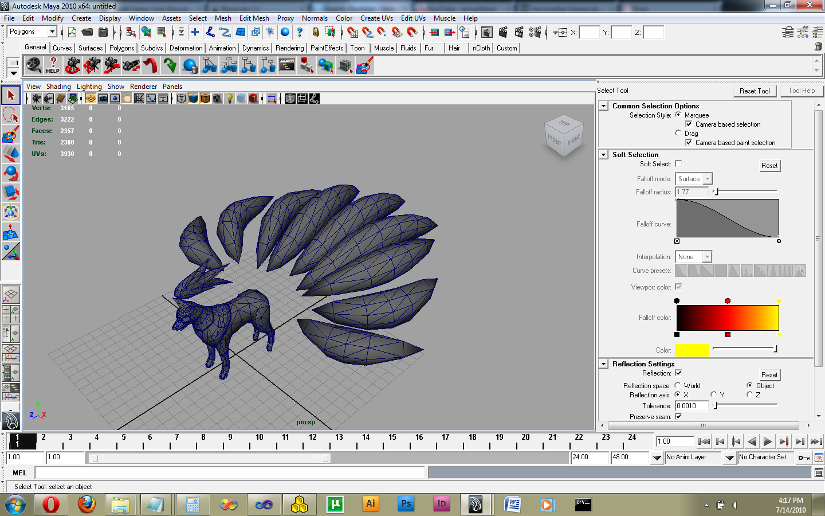The width and height of the screenshot is (825, 516).
Task: Click the Paint Selection tool icon
Action: pyautogui.click(x=11, y=134)
